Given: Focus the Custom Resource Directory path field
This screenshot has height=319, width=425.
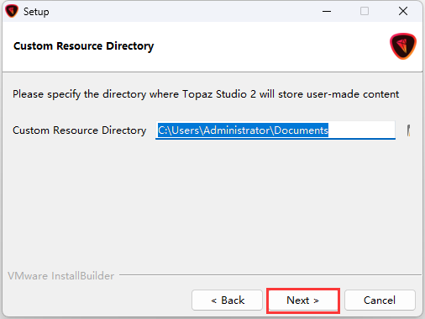Looking at the screenshot, I should click(x=275, y=130).
